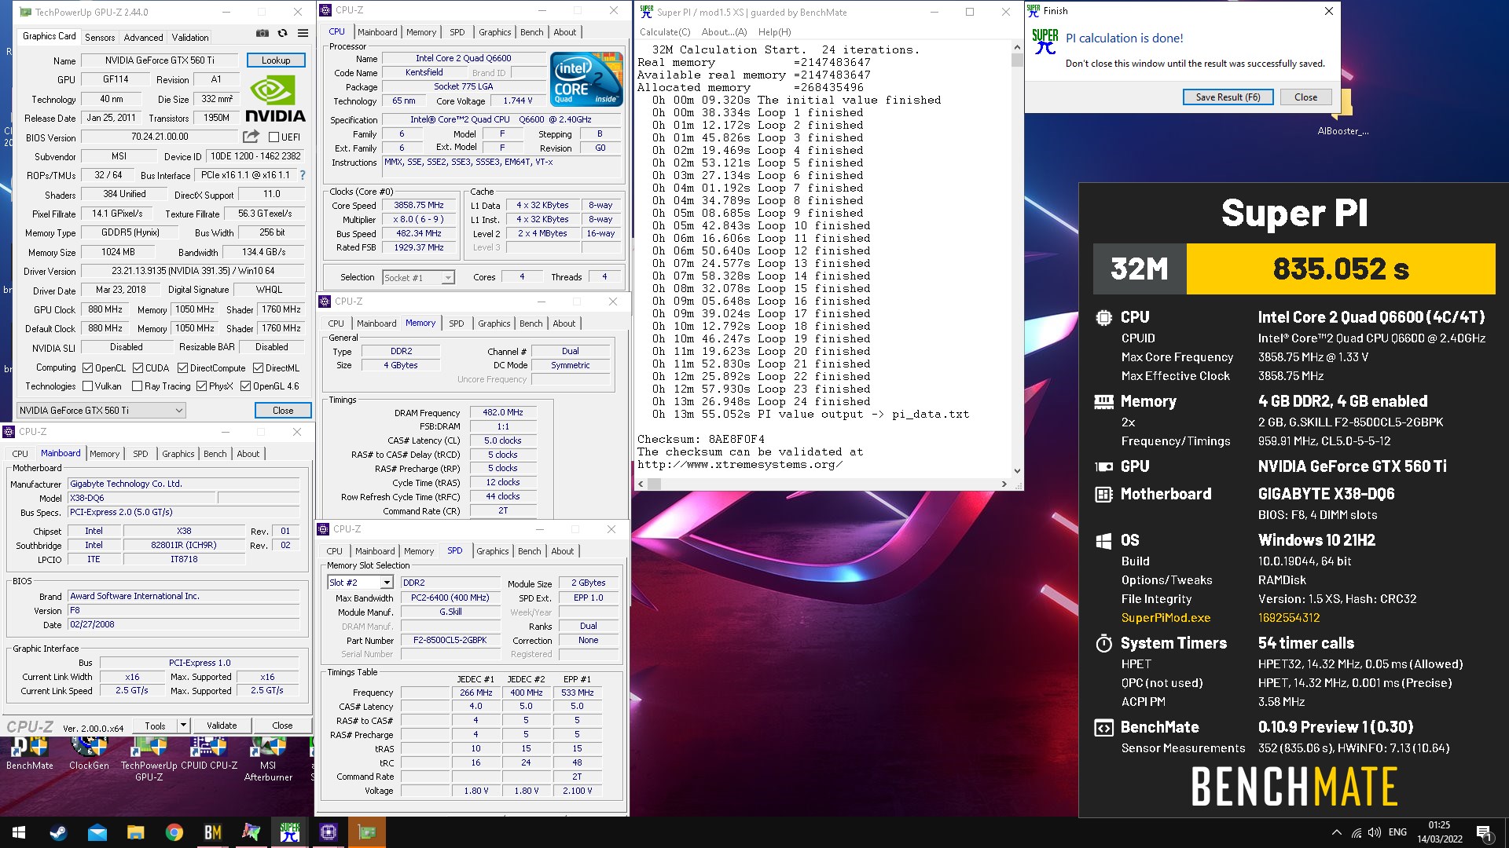Viewport: 1509px width, 848px height.
Task: Click the NVIDIA logo in GPU-Z
Action: pyautogui.click(x=274, y=98)
